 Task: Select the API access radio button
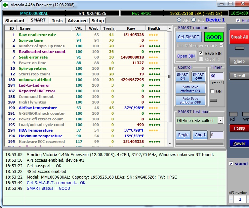179,20
